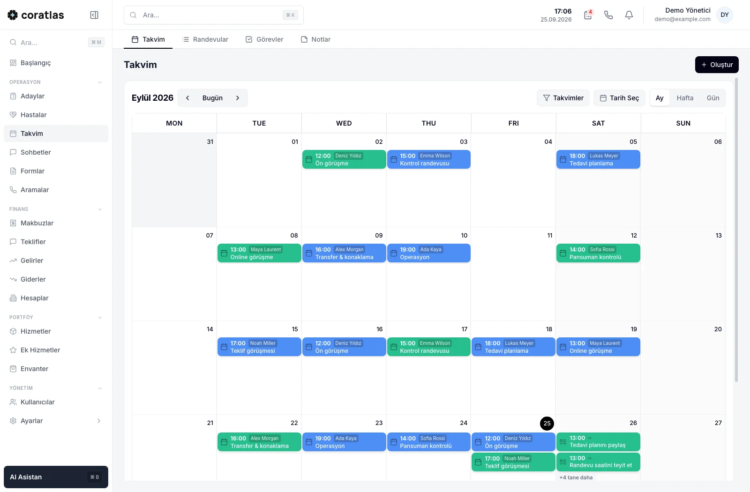This screenshot has height=492, width=750.
Task: Go to next month arrow
Action: (x=238, y=98)
